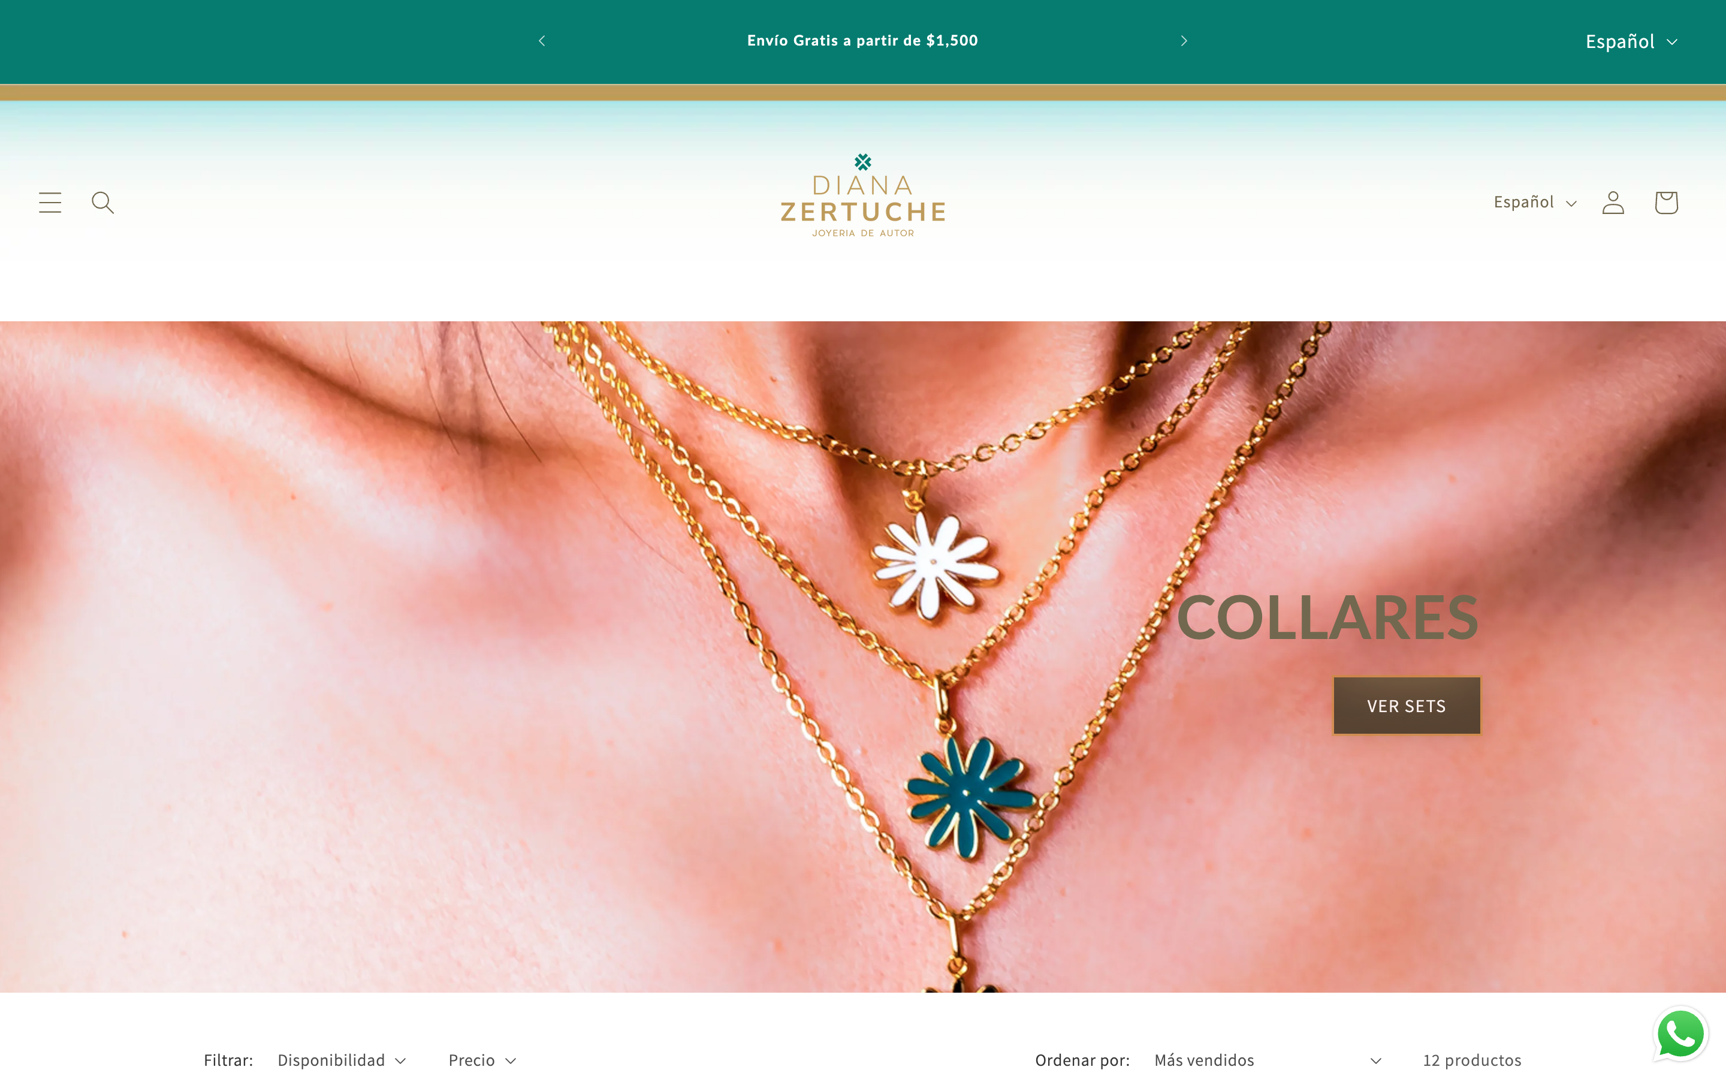Click the VER SETS button
This screenshot has width=1726, height=1079.
point(1407,706)
